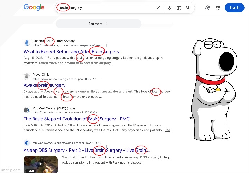Click the mayoclinic.org URL breadcrumb

click(x=64, y=79)
